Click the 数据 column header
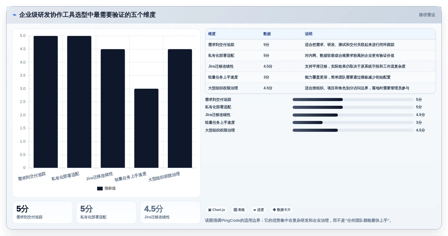 click(267, 34)
